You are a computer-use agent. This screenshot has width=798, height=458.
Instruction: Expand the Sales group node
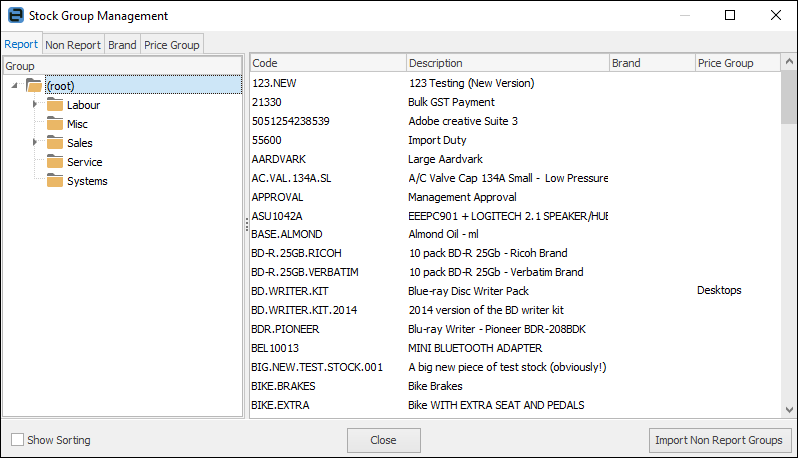coord(35,142)
